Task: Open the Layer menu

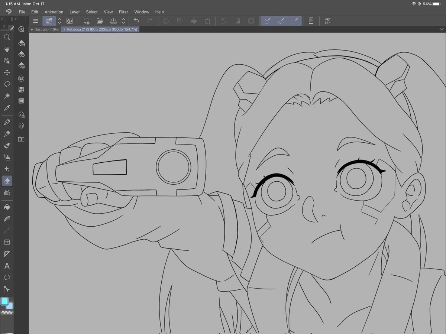Action: [x=75, y=12]
